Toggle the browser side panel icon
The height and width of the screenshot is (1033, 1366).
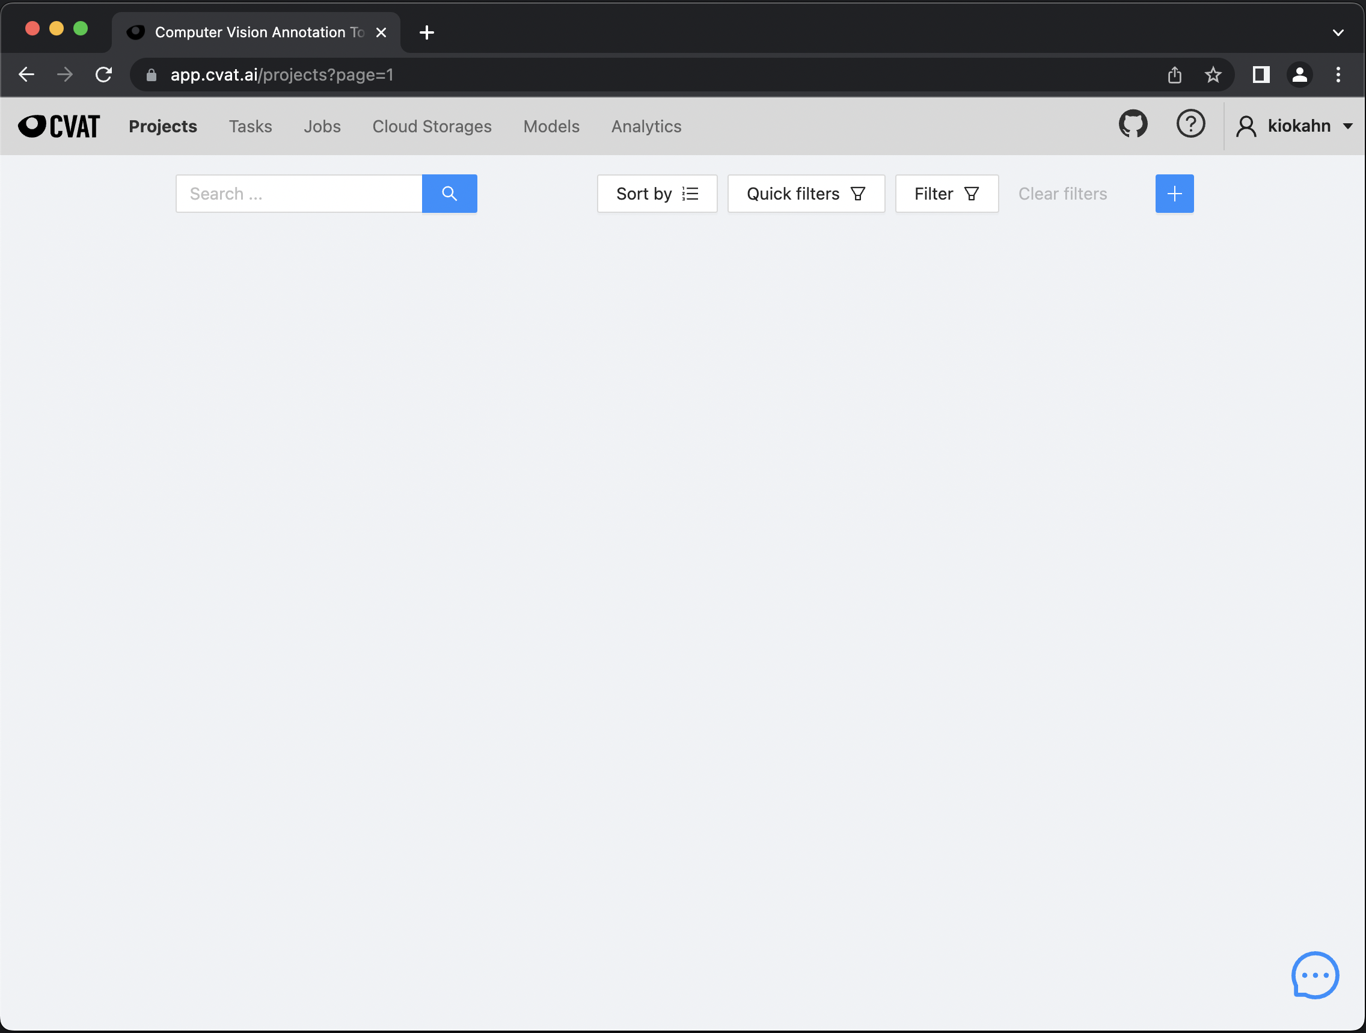1260,75
